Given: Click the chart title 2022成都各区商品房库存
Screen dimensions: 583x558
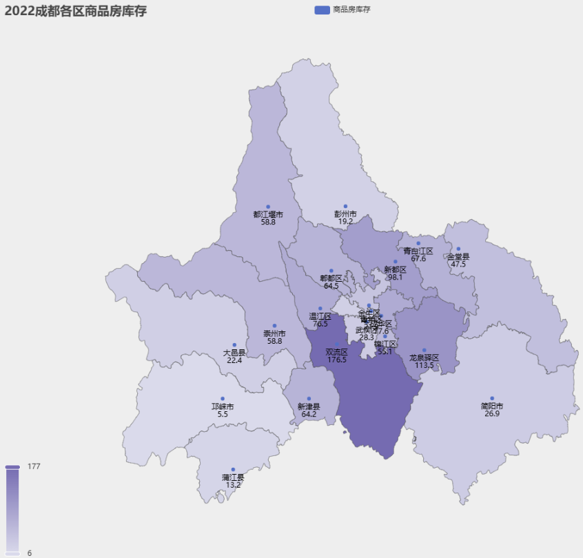Looking at the screenshot, I should coord(76,11).
